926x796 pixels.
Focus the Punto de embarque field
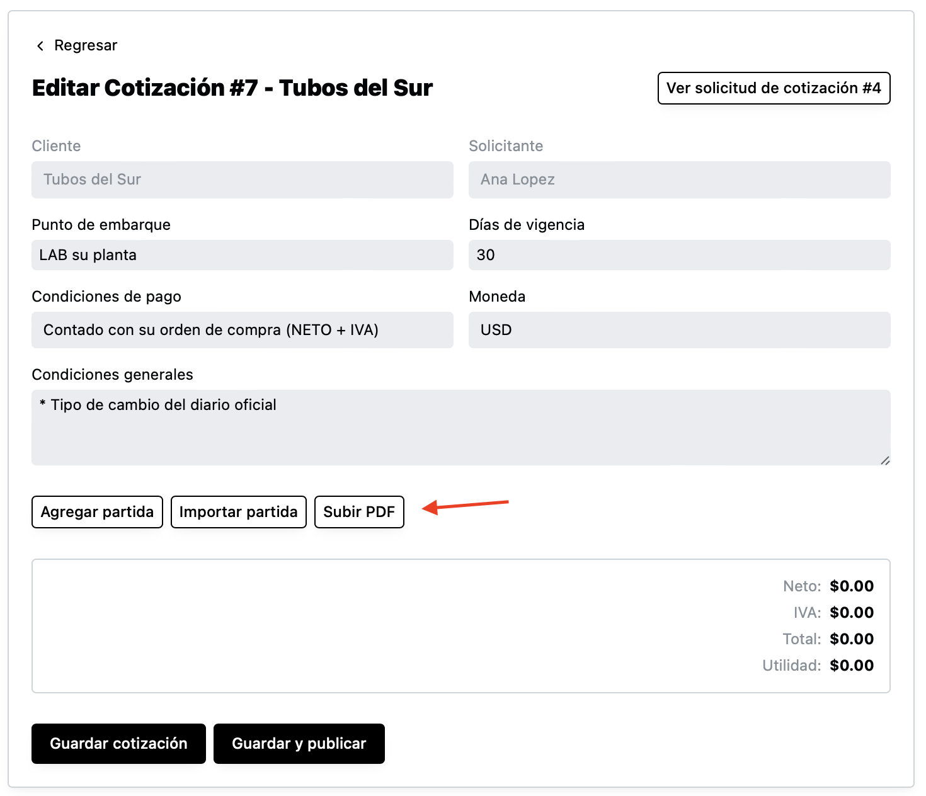coord(243,255)
